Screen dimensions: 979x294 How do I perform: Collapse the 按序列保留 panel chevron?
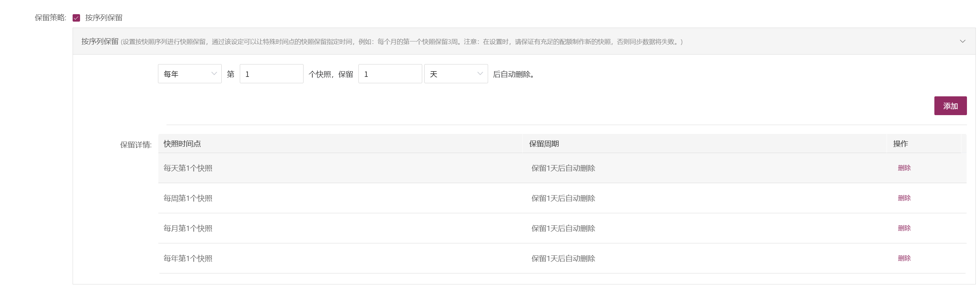(962, 41)
